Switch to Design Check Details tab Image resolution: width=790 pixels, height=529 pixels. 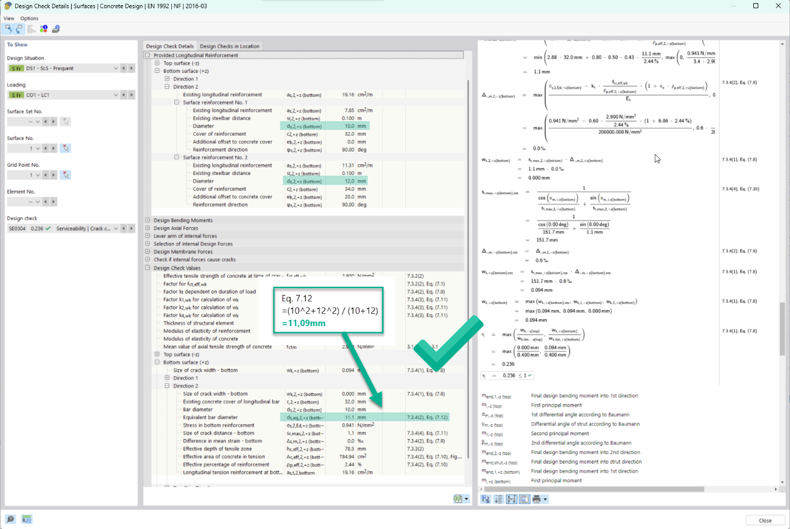pos(170,46)
